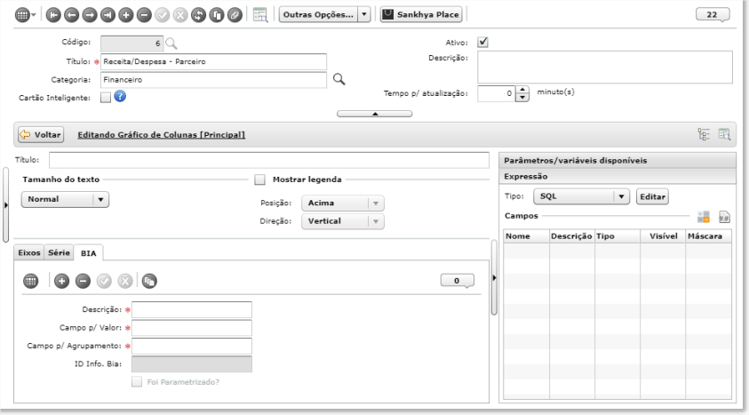The width and height of the screenshot is (749, 415).
Task: Click the top toolbar save checkmark icon
Action: [x=163, y=15]
